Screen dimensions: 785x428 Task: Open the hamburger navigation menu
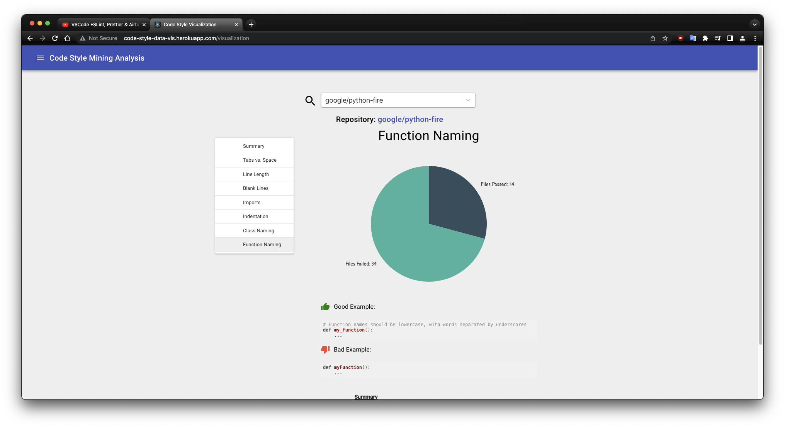click(40, 58)
